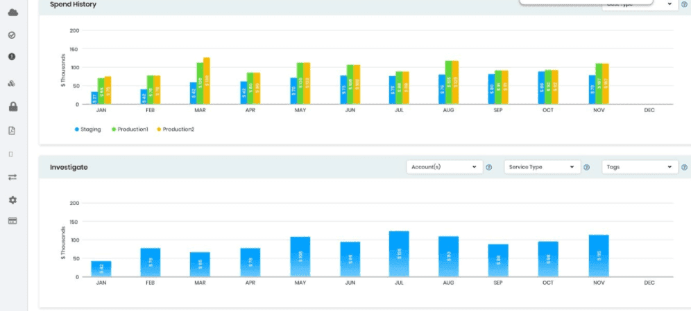691x311 pixels.
Task: Click the cloud icon in the sidebar
Action: pyautogui.click(x=12, y=12)
